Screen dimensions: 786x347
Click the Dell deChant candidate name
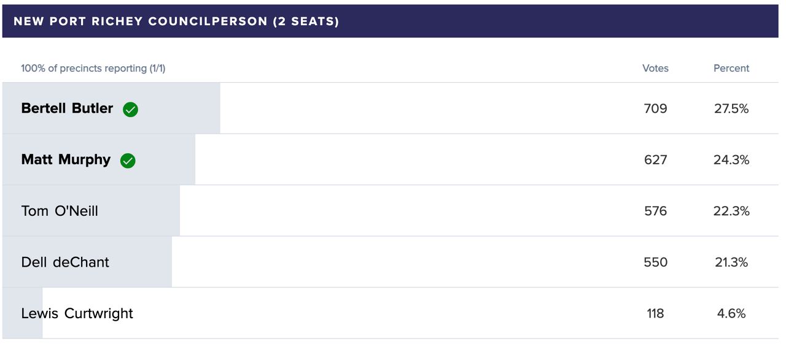point(65,262)
